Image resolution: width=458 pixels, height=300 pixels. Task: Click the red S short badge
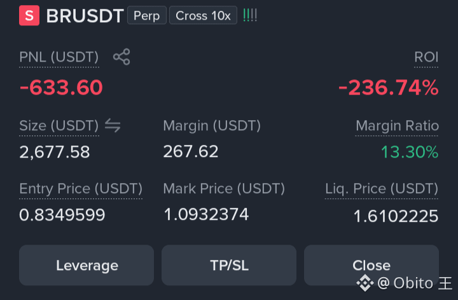tap(29, 15)
